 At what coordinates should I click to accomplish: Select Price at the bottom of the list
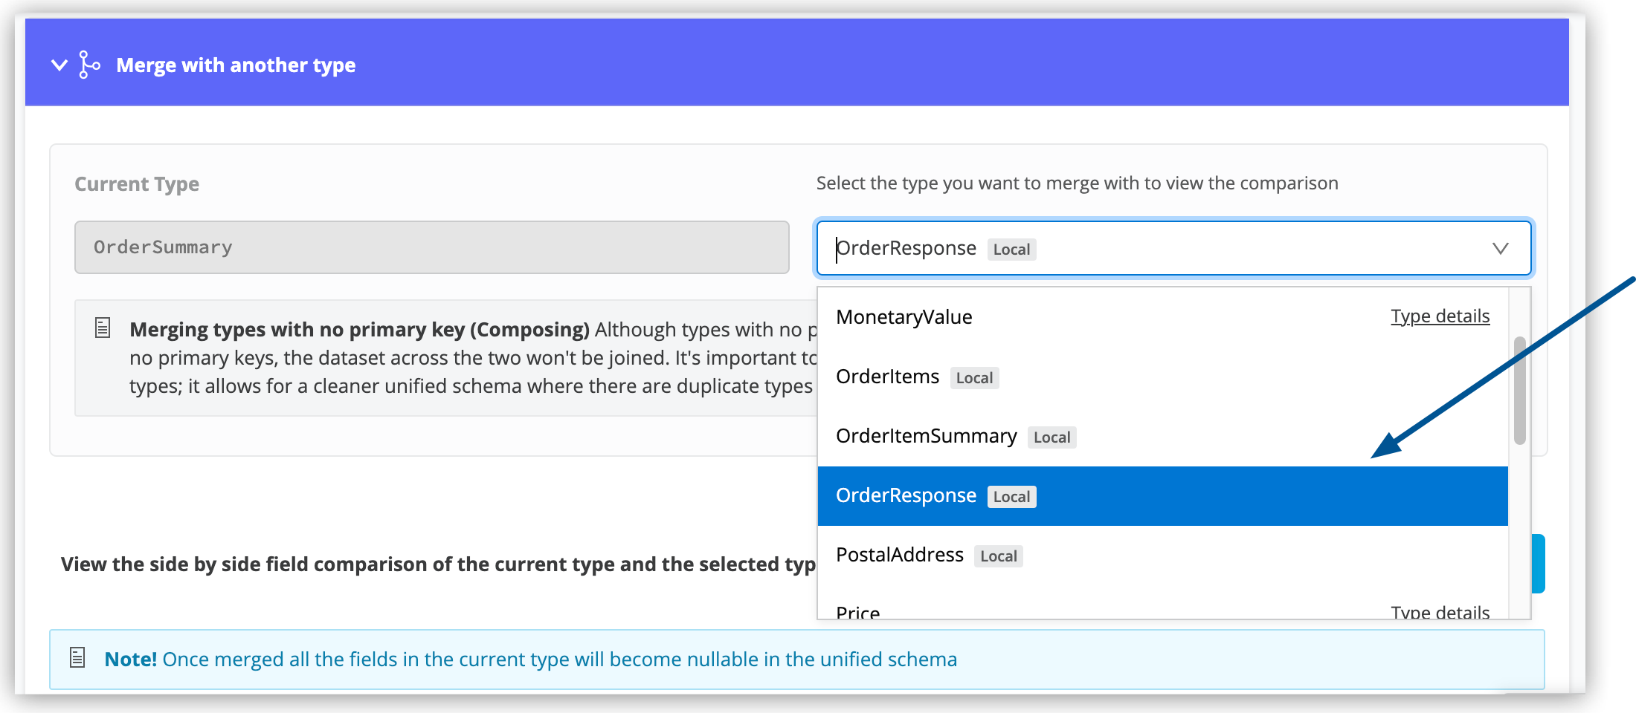(x=857, y=611)
